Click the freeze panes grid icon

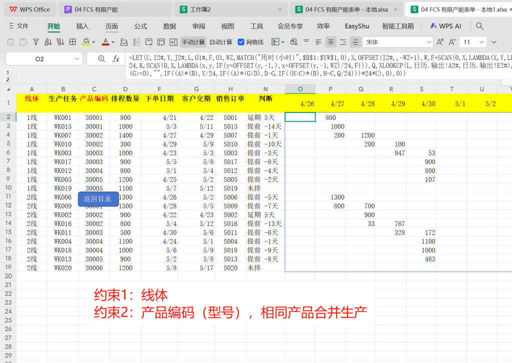[x=72, y=42]
